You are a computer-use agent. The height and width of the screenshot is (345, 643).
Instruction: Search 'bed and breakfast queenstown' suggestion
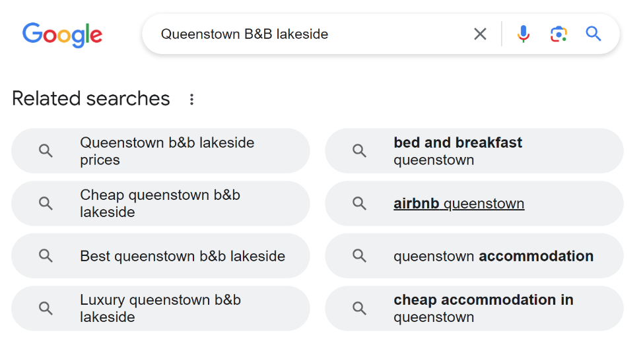474,151
